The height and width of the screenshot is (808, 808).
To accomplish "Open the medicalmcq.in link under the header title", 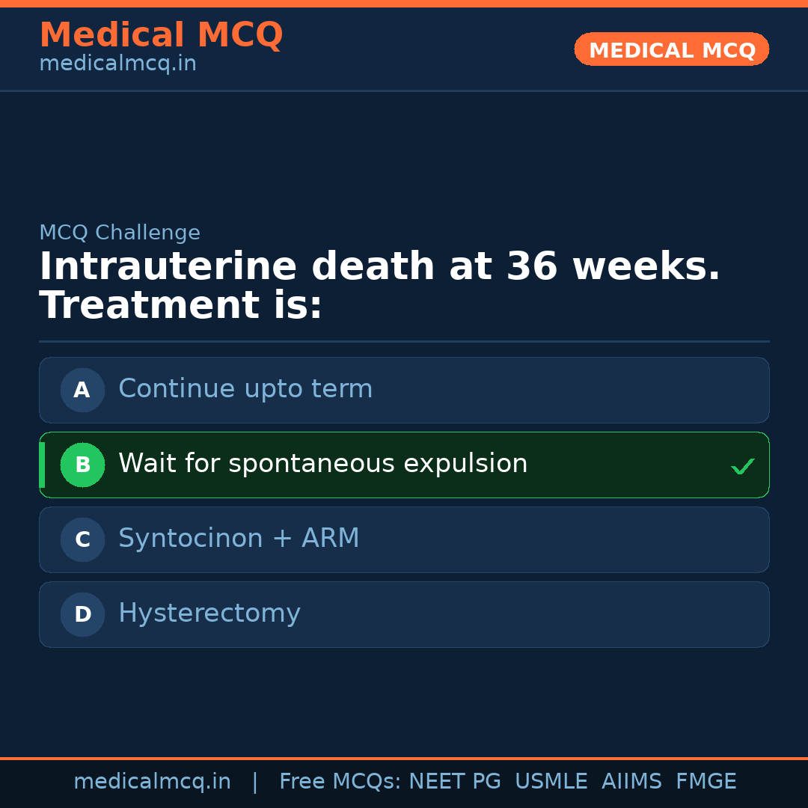I will tap(117, 64).
